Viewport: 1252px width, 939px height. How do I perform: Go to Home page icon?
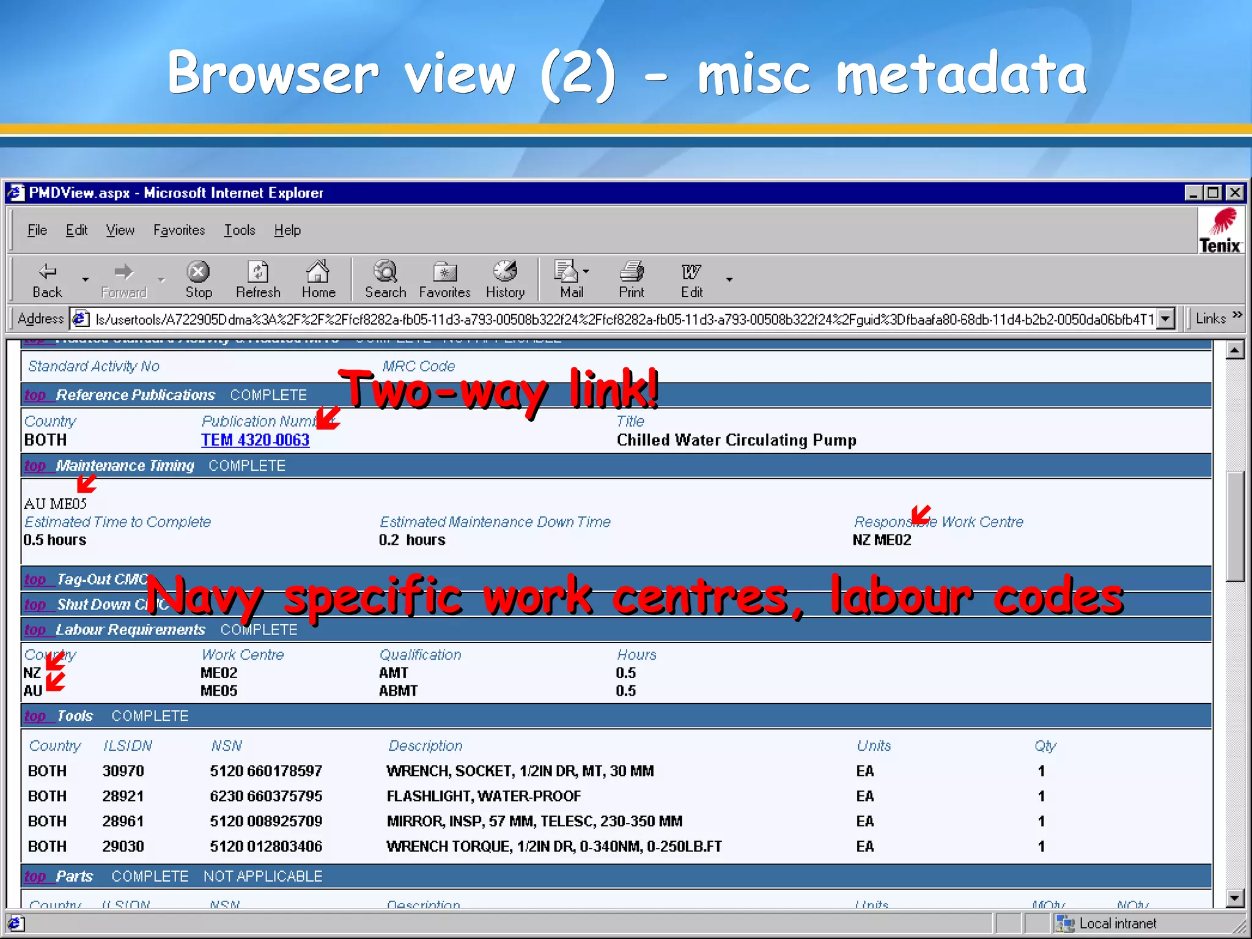point(318,270)
